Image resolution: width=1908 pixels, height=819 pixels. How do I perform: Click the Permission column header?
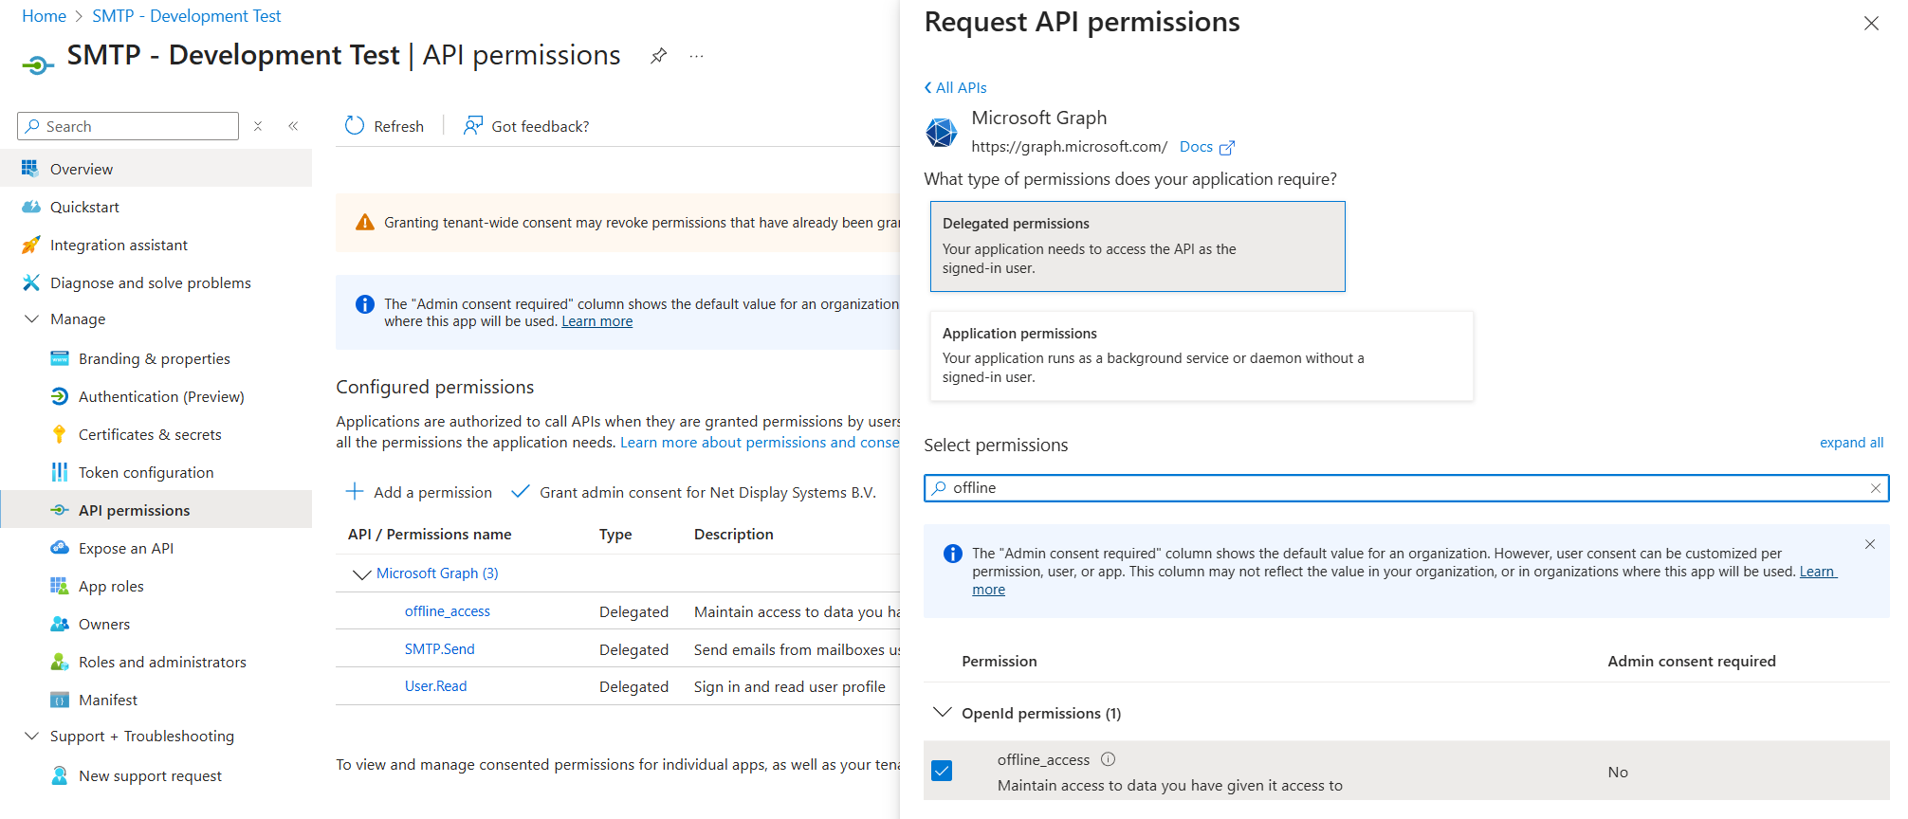(999, 662)
